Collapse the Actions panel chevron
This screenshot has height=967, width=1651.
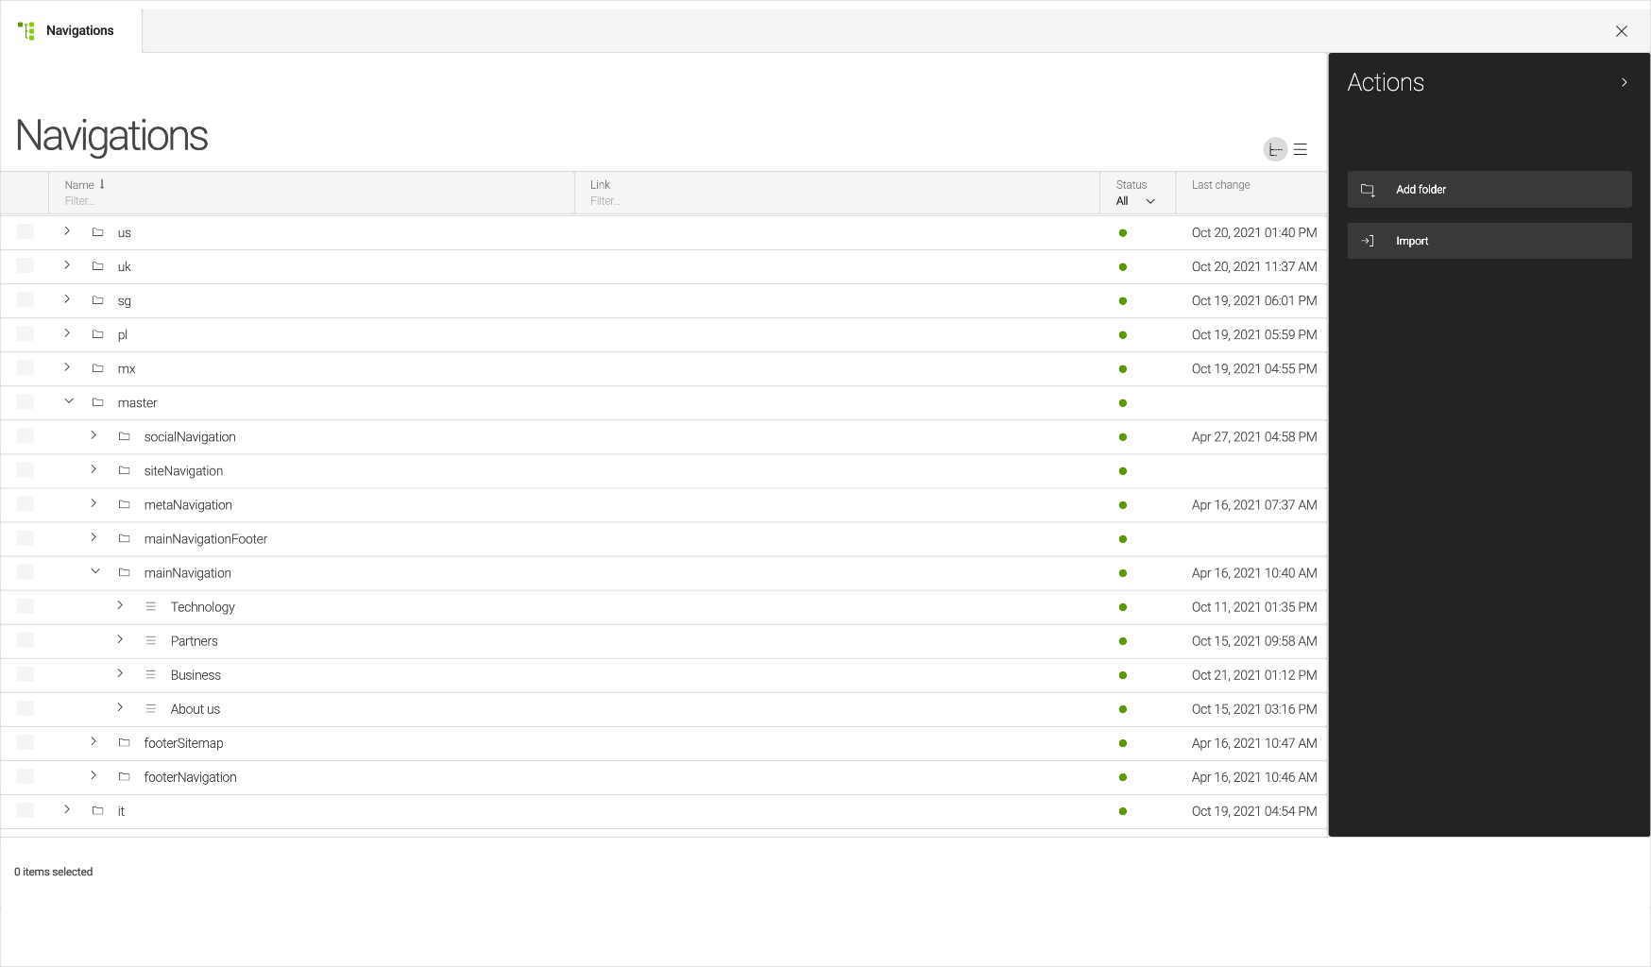coord(1624,82)
